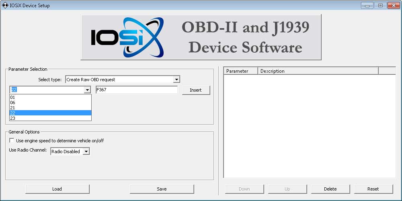The width and height of the screenshot is (402, 201).
Task: Click the Insert button
Action: [196, 90]
